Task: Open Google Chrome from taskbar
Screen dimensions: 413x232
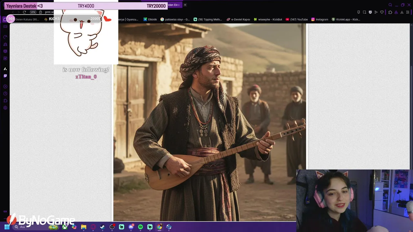Action: 159,227
